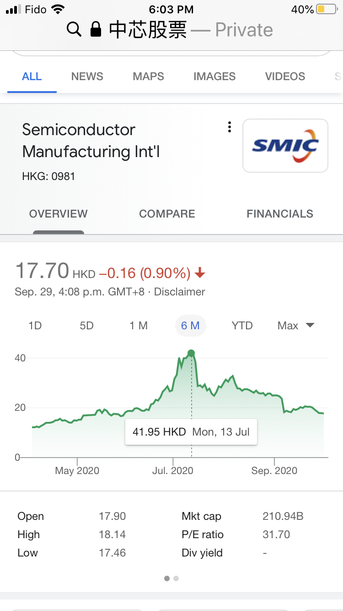Tap the first pagination dot below stats
This screenshot has width=343, height=611.
[167, 578]
